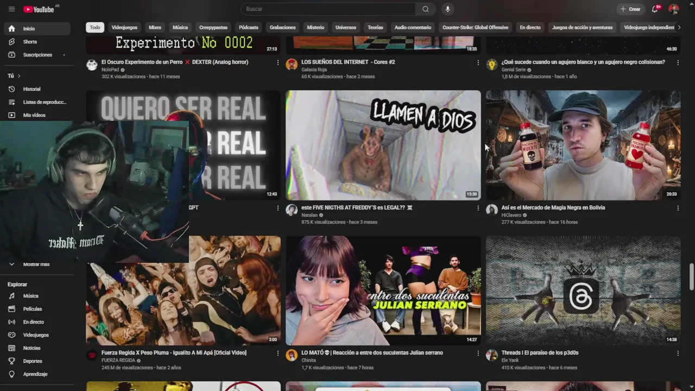This screenshot has width=695, height=391.
Task: Select the Teorías filter chip
Action: [375, 27]
